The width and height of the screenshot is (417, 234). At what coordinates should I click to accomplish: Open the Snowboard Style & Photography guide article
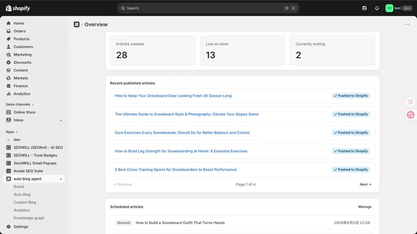pyautogui.click(x=187, y=114)
